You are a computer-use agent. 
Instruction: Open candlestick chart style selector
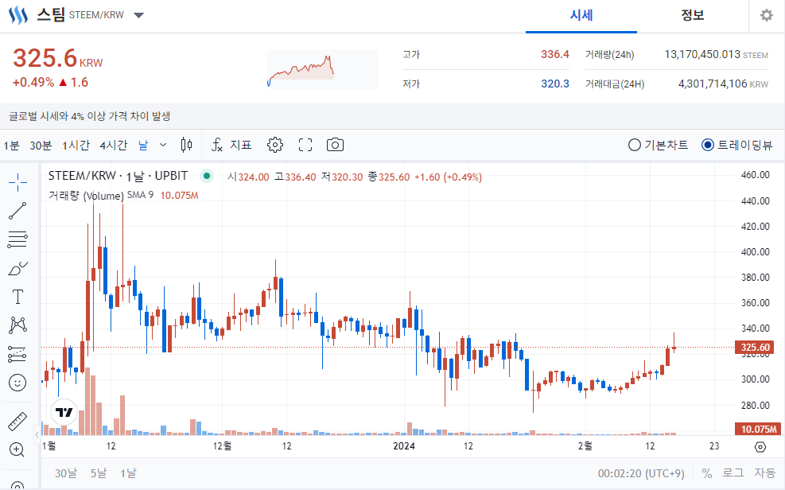[187, 145]
